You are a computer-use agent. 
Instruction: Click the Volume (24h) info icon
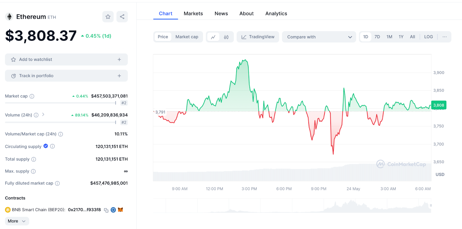[x=36, y=115]
